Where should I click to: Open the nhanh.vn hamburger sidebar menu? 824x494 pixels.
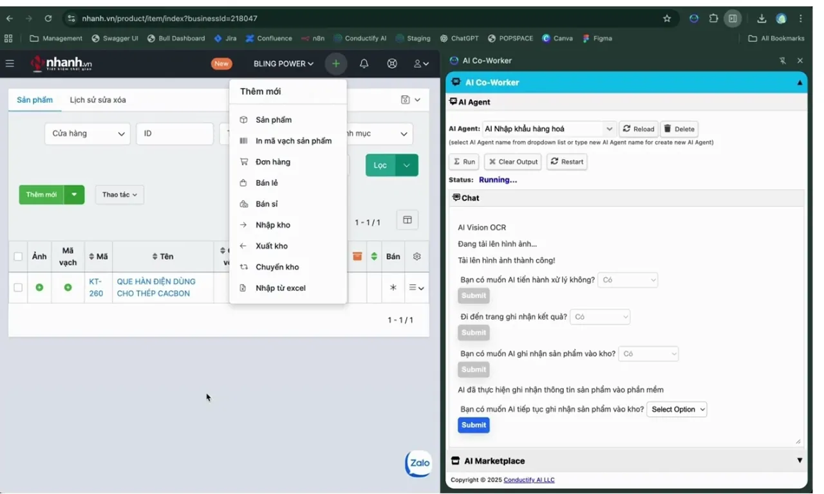(10, 63)
